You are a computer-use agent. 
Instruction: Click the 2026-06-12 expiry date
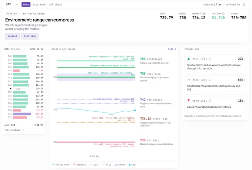(x=36, y=49)
